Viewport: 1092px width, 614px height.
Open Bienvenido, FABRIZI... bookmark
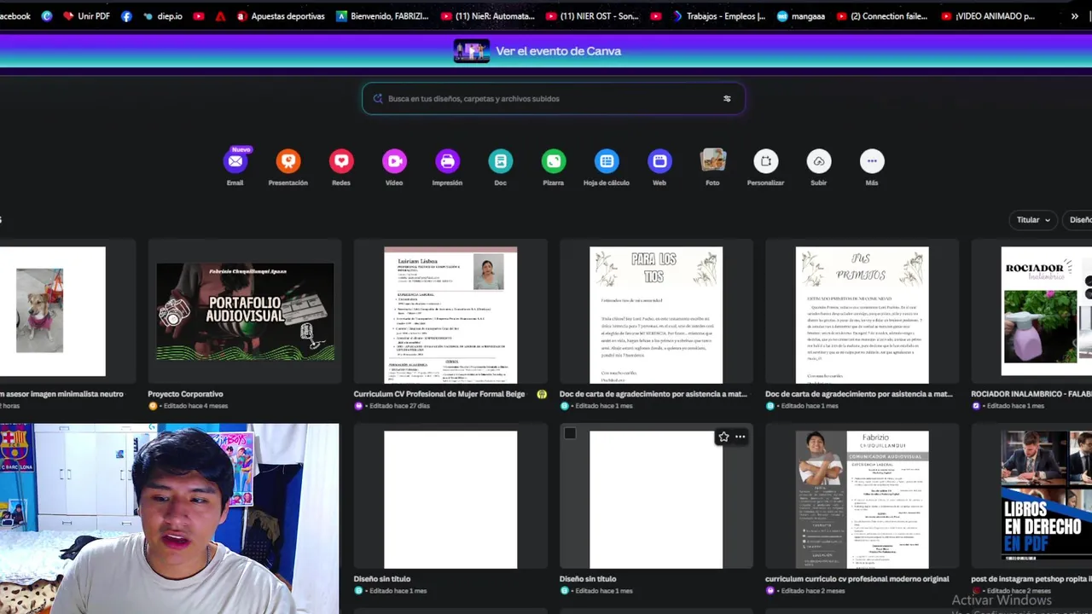[x=382, y=16]
